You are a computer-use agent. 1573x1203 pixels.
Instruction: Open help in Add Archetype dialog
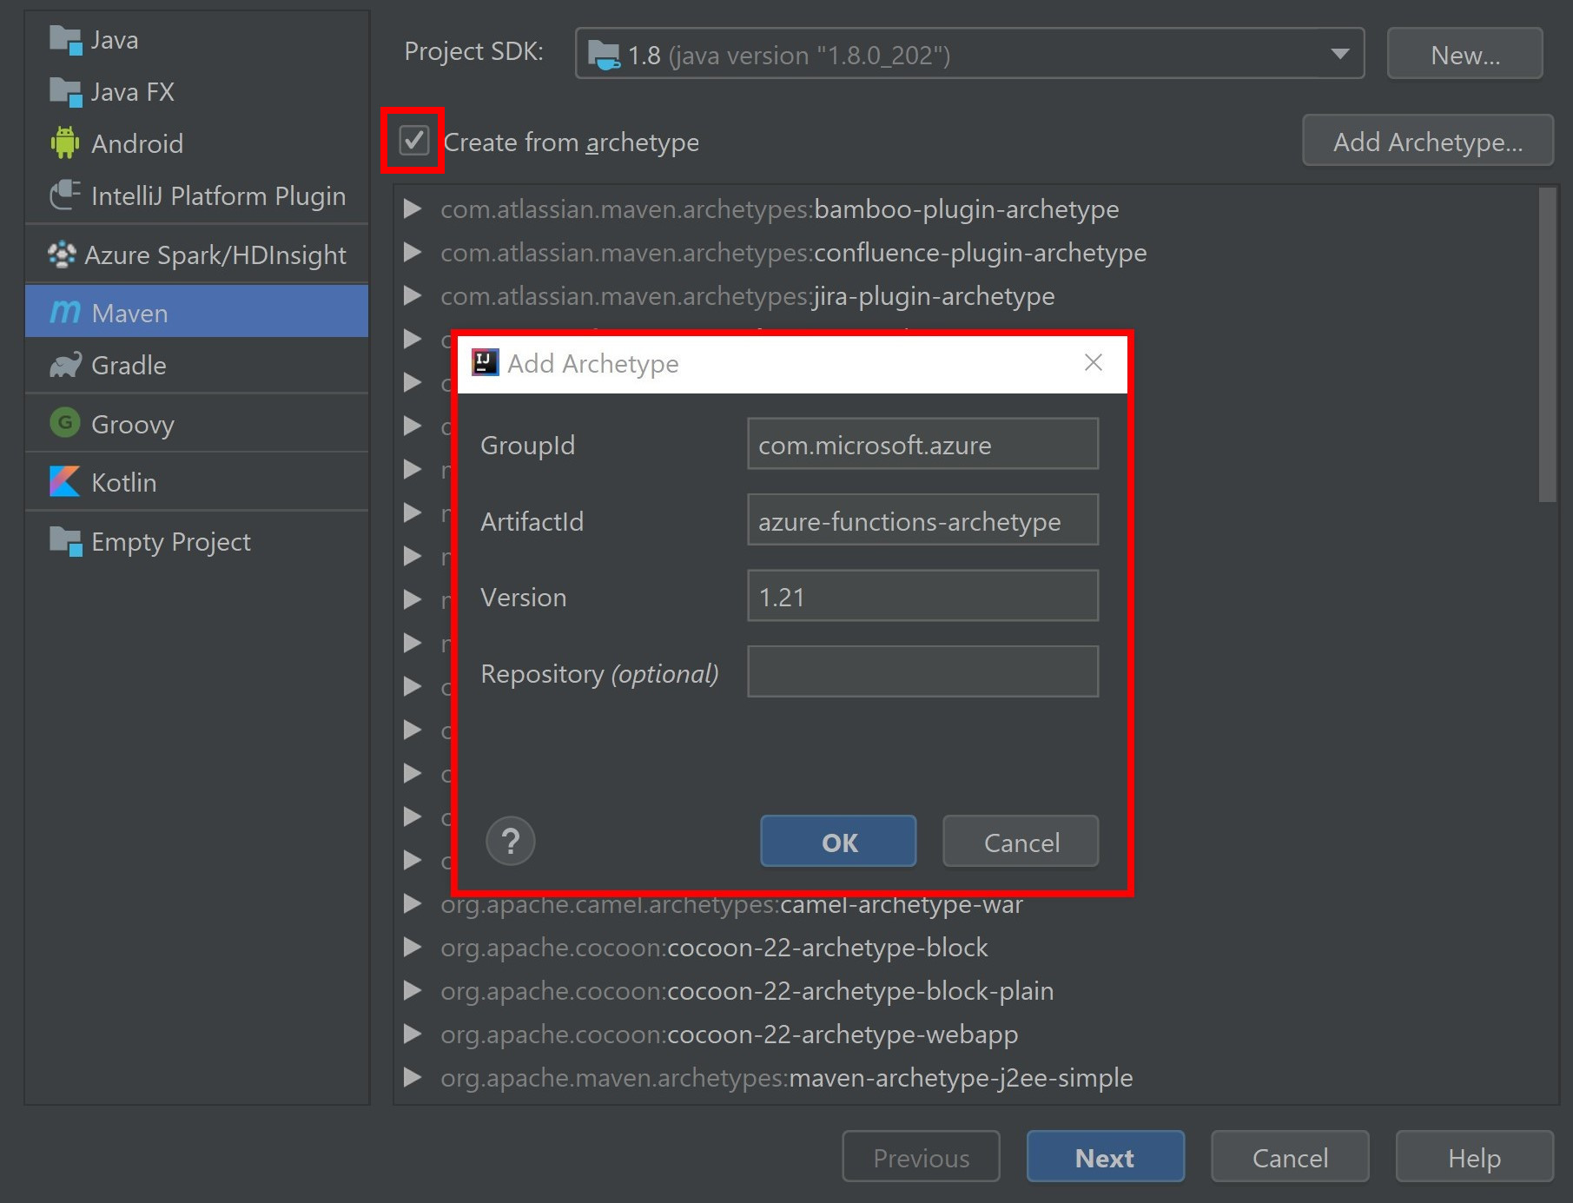(x=511, y=841)
